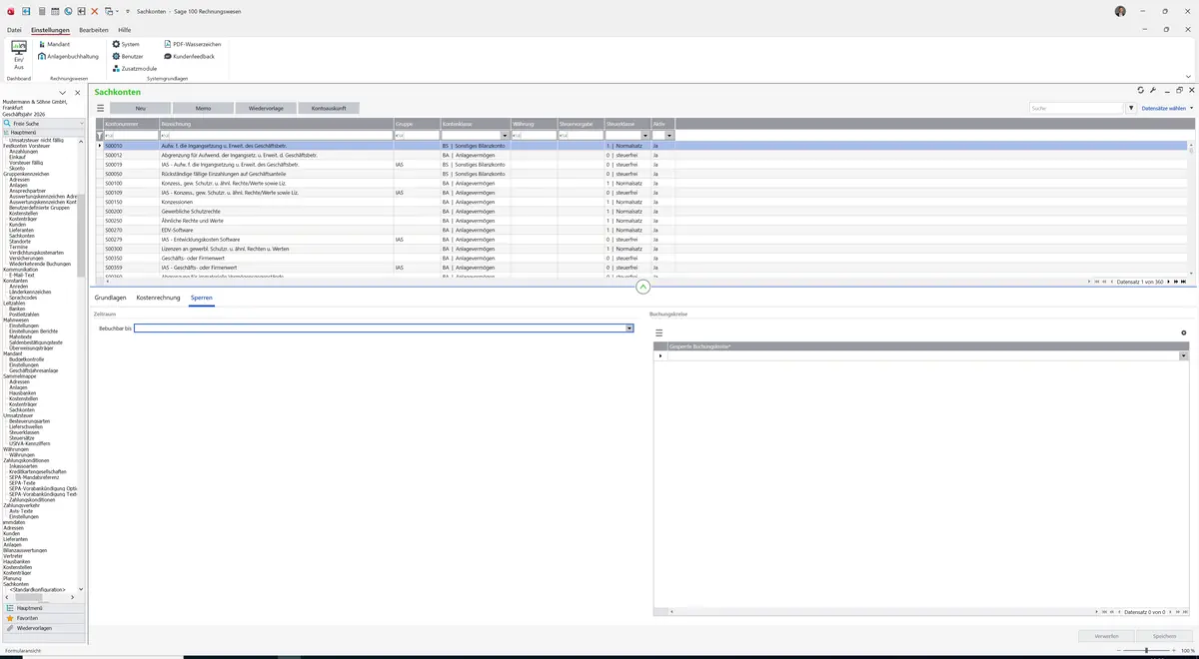Viewport: 1199px width, 659px height.
Task: Select Steuersätze in the navigation tree
Action: click(x=23, y=437)
